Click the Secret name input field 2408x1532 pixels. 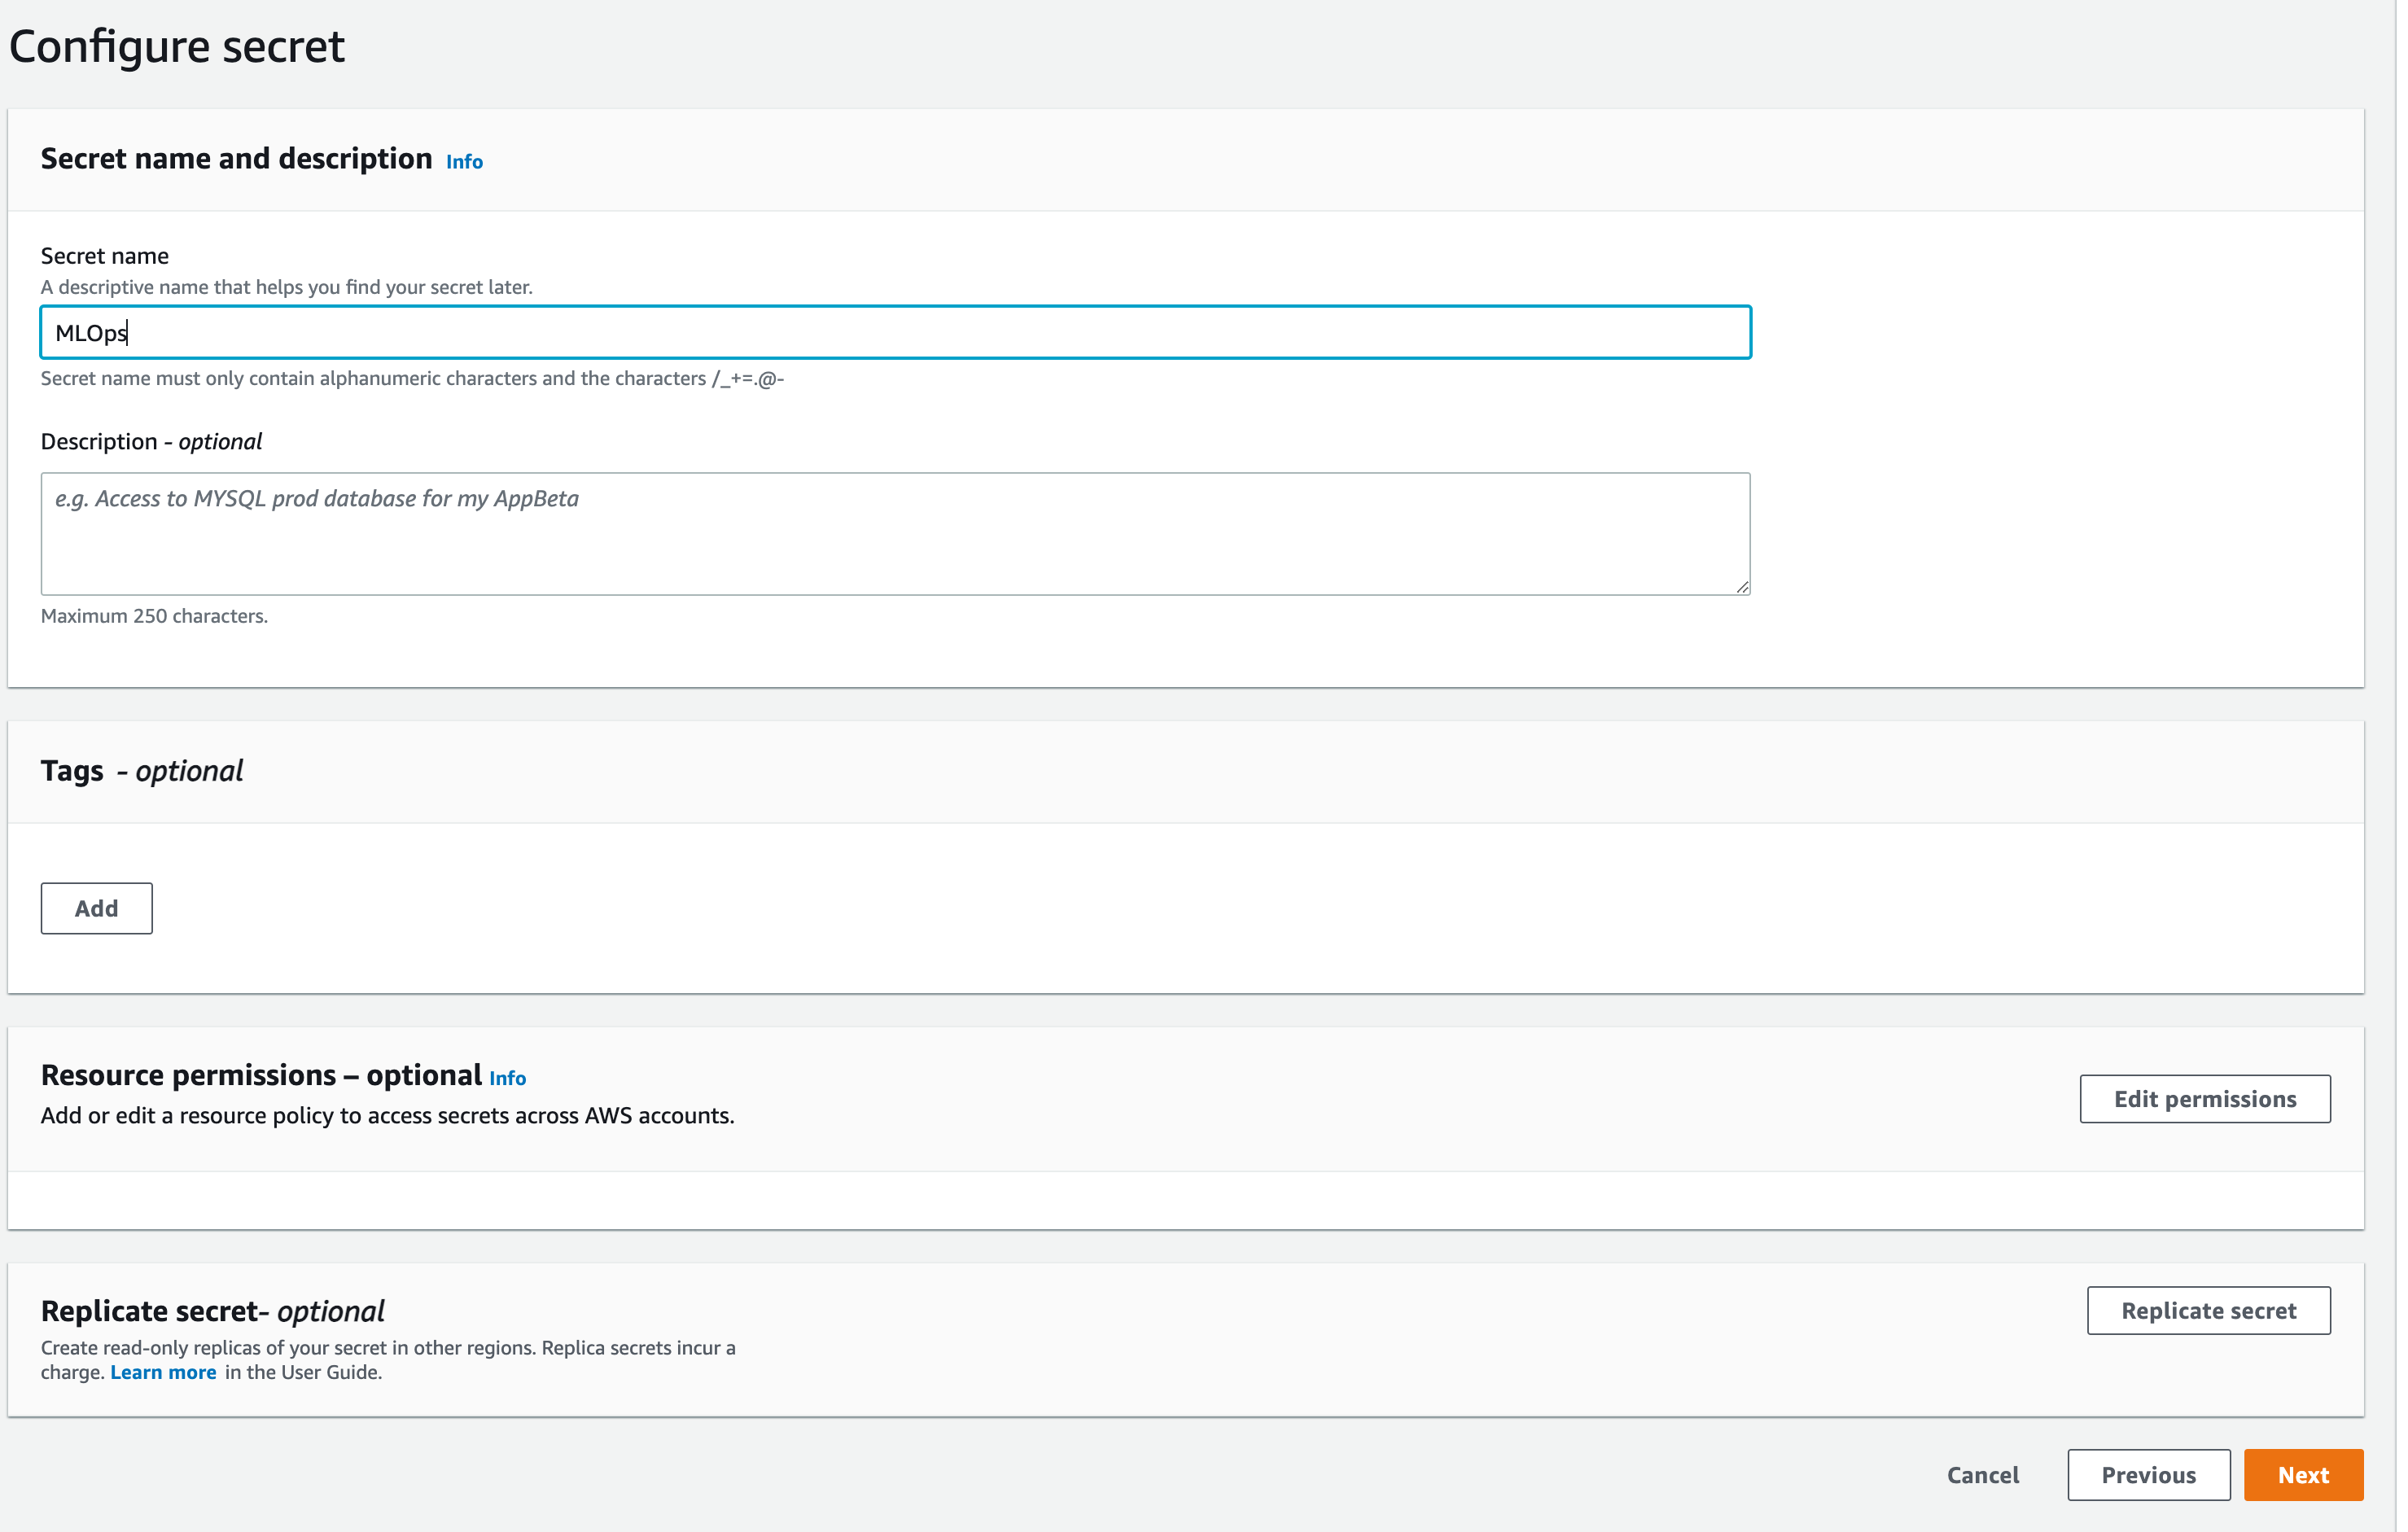coord(895,333)
